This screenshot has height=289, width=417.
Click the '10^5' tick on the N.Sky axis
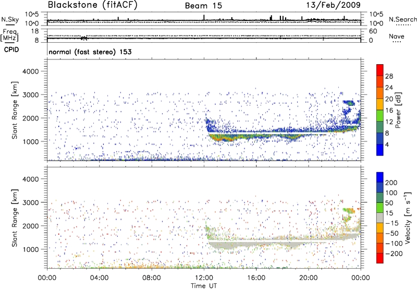[x=32, y=15]
